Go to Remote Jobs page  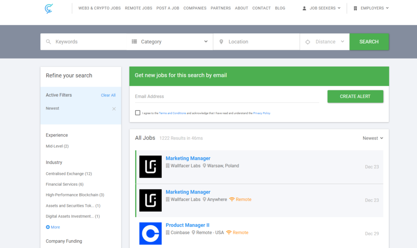[x=138, y=8]
